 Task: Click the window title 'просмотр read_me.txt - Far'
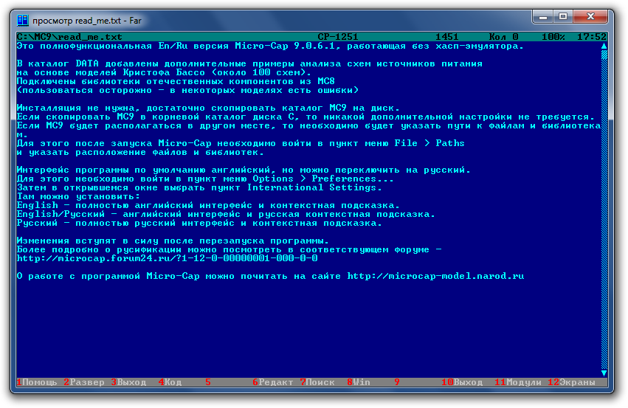click(87, 21)
